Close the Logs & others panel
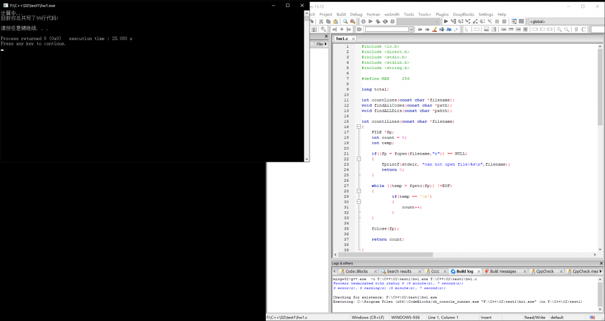The image size is (605, 321). [601, 263]
